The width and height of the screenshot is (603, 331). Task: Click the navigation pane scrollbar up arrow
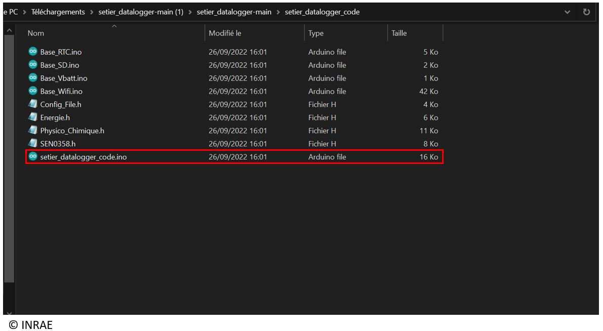[9, 32]
